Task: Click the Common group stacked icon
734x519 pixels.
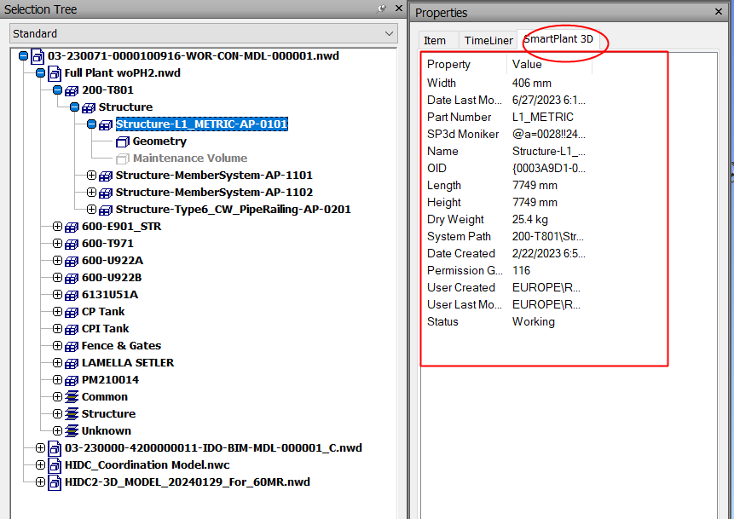Action: click(71, 397)
